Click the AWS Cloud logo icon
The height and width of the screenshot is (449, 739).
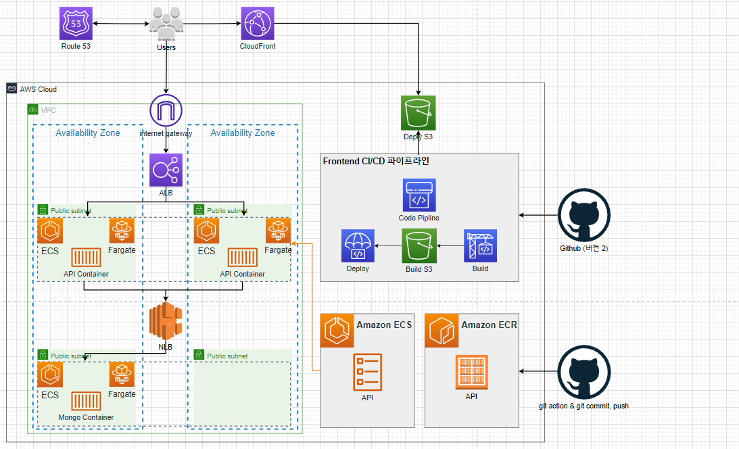[11, 89]
